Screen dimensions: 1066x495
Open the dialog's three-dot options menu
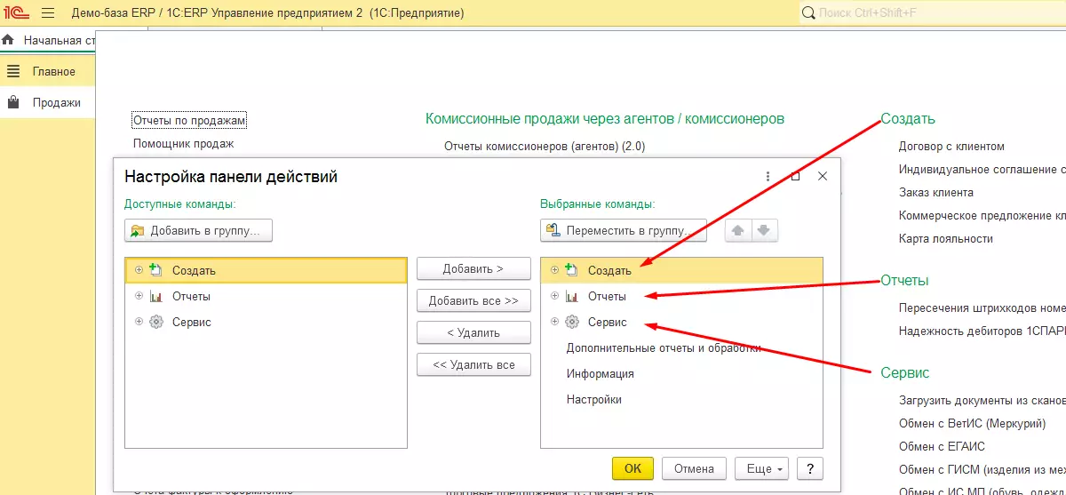point(766,177)
